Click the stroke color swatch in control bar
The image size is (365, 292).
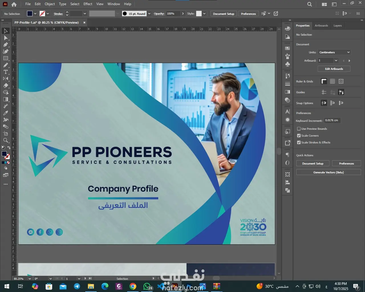click(42, 14)
